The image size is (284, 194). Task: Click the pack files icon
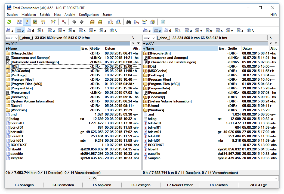click(92, 22)
